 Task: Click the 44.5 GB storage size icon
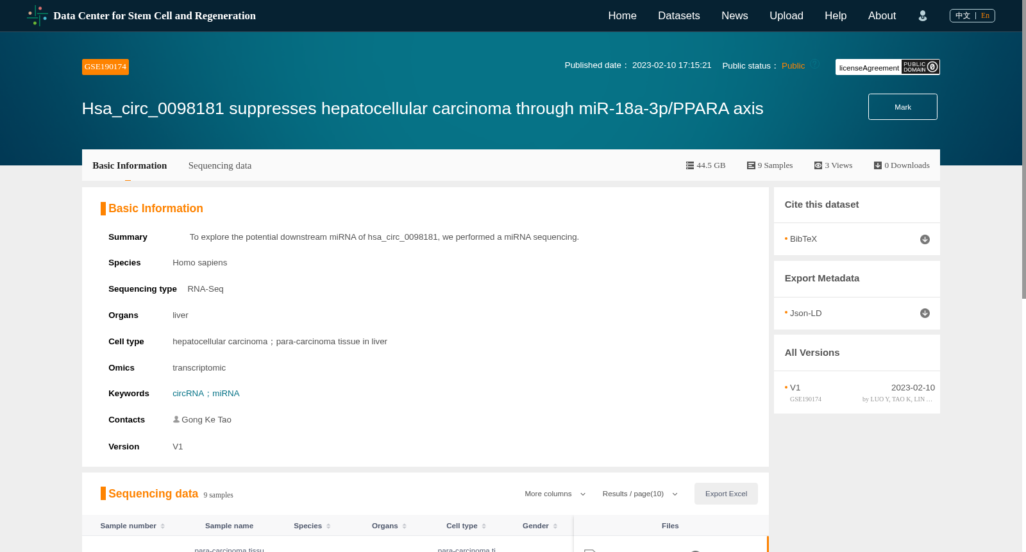click(690, 165)
